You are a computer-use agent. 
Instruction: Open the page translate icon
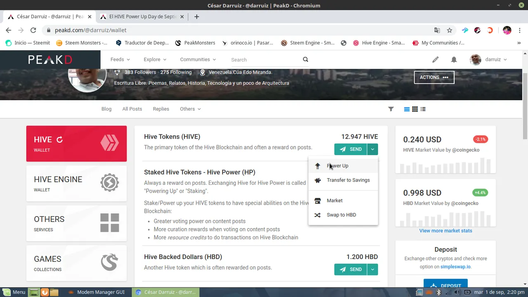(x=437, y=30)
